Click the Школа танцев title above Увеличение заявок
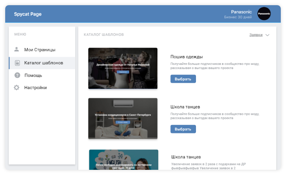 [186, 157]
